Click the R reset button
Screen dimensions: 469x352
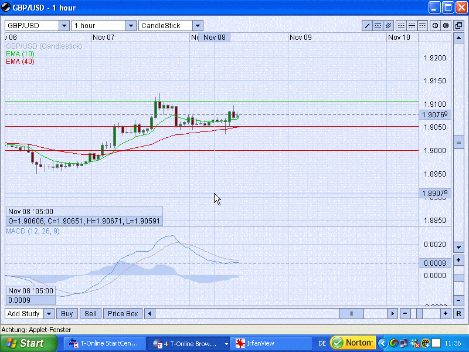click(458, 314)
